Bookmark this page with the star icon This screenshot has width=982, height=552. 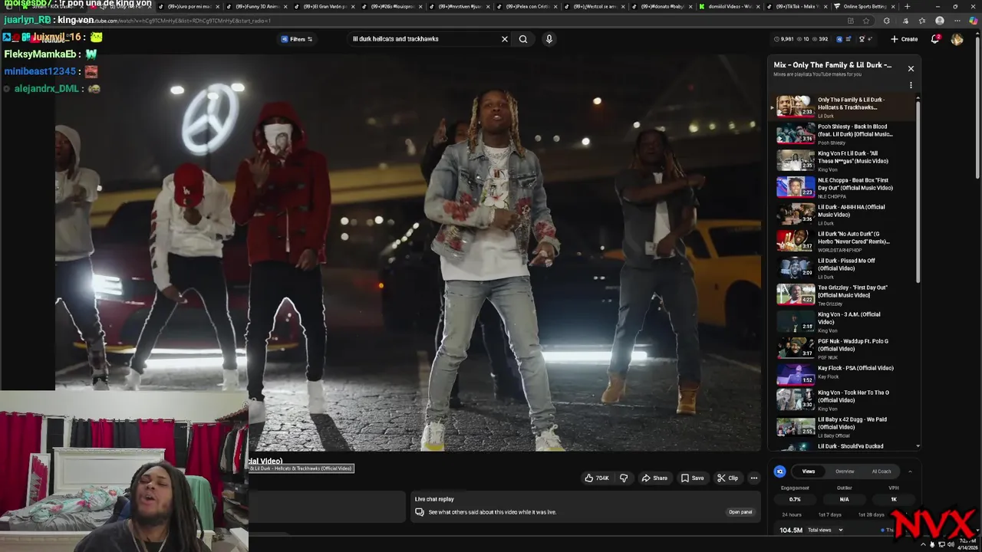click(x=866, y=21)
